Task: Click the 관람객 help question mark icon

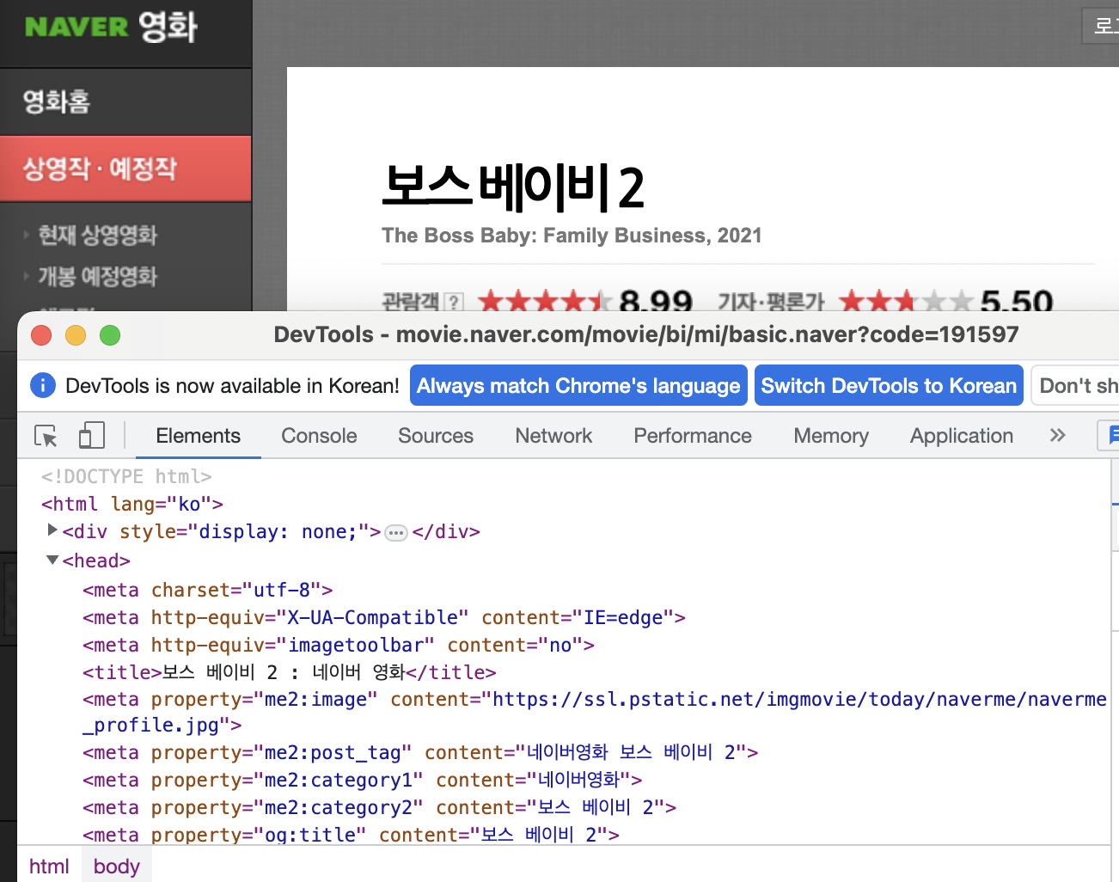Action: pos(455,302)
